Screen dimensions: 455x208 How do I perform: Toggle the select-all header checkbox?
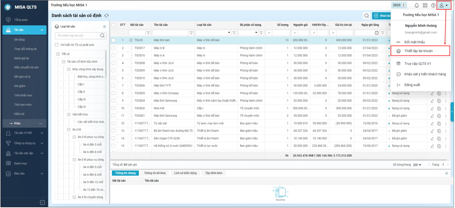(x=113, y=25)
